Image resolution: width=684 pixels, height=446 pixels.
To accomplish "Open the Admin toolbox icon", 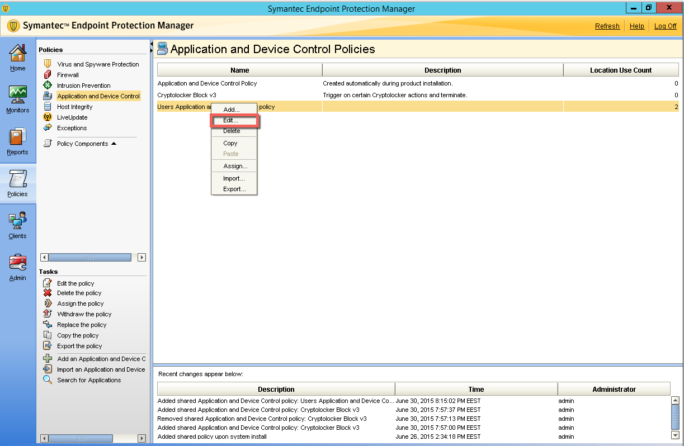I will click(17, 263).
